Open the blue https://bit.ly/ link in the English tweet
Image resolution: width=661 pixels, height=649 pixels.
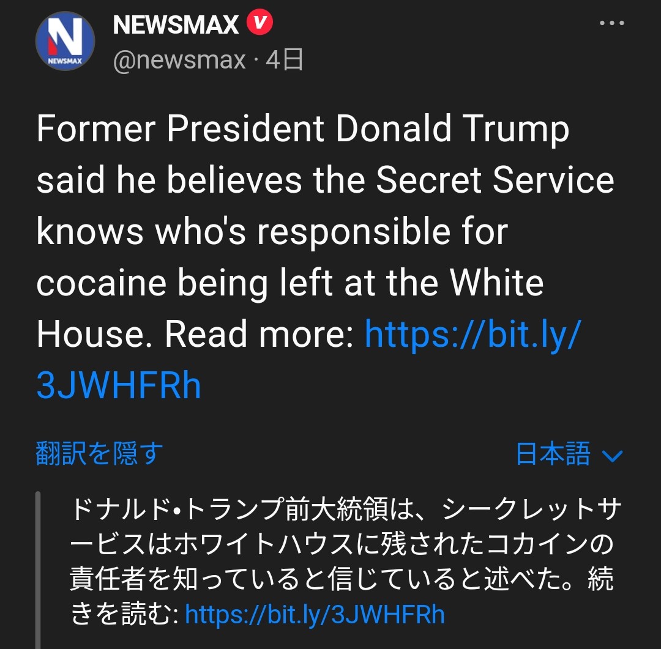click(x=472, y=334)
